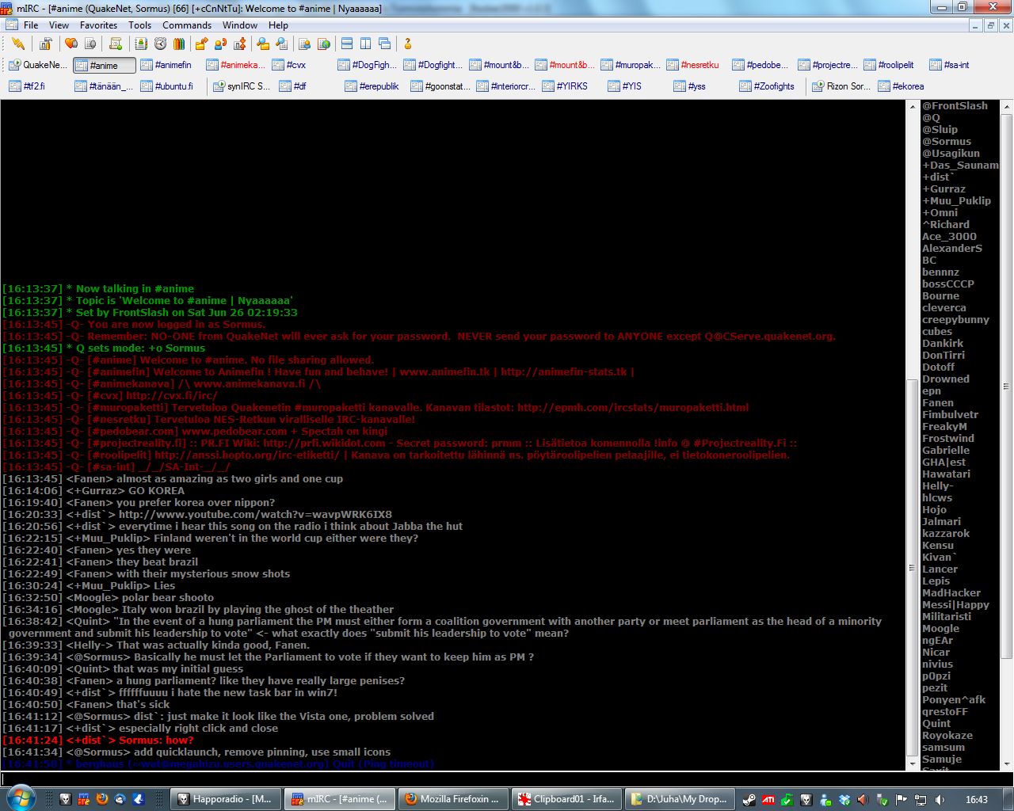Screen dimensions: 1014x811
Task: Open the Scripts Editor scroll icon
Action: [x=116, y=44]
